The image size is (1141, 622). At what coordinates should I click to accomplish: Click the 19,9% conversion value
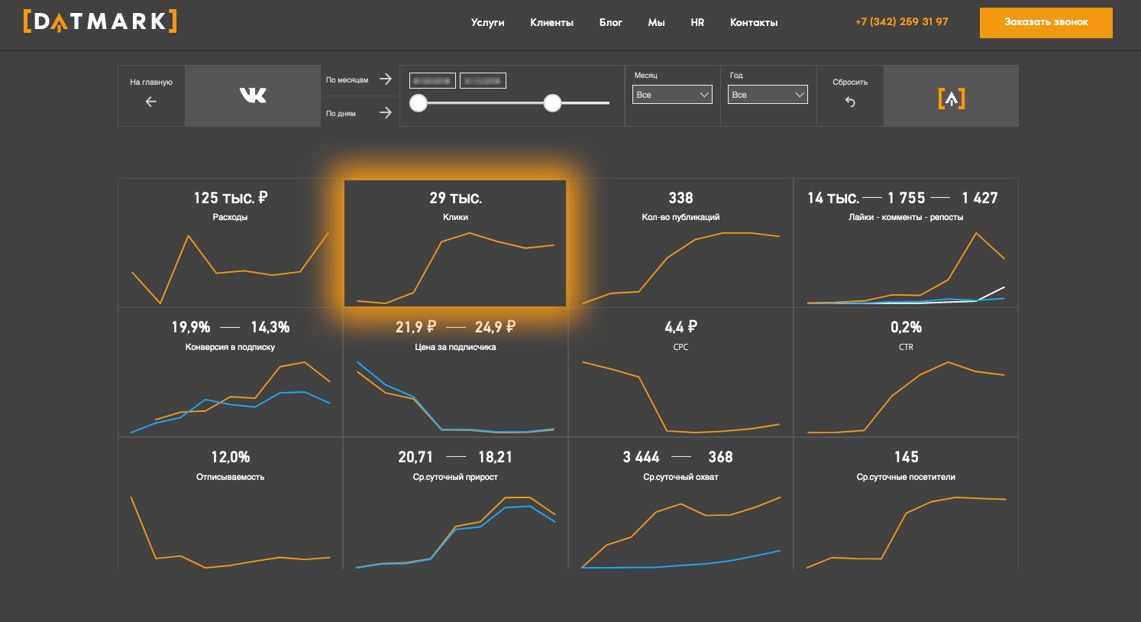coord(190,327)
